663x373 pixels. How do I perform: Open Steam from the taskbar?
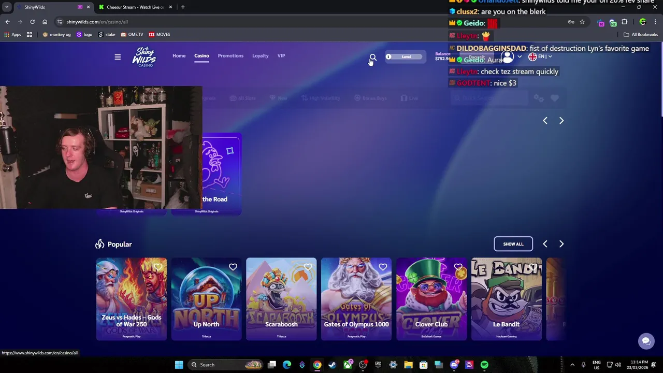tap(332, 365)
